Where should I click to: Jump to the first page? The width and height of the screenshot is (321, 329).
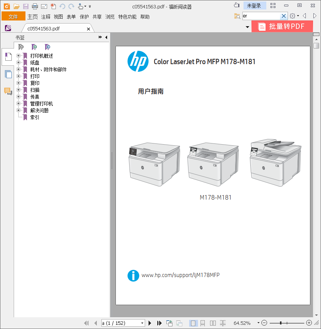point(86,323)
